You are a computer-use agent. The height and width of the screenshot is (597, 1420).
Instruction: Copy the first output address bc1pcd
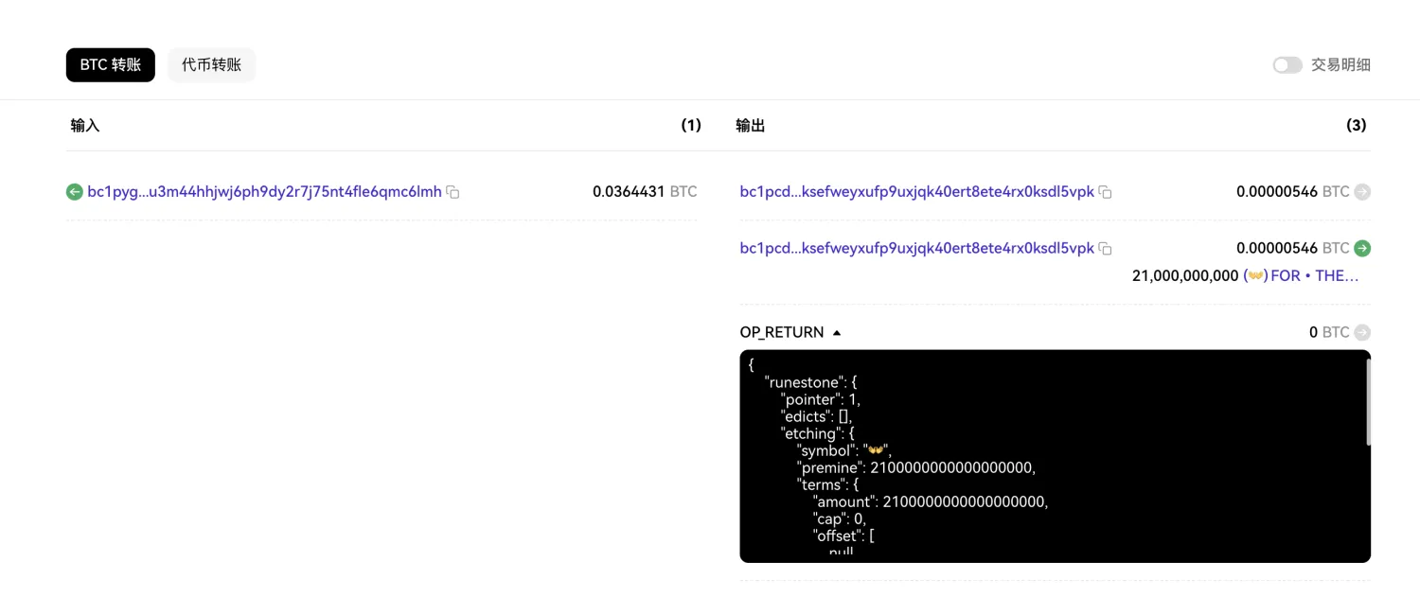pos(1105,192)
